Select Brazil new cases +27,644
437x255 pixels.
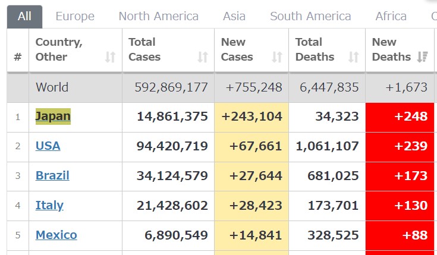[x=256, y=176]
